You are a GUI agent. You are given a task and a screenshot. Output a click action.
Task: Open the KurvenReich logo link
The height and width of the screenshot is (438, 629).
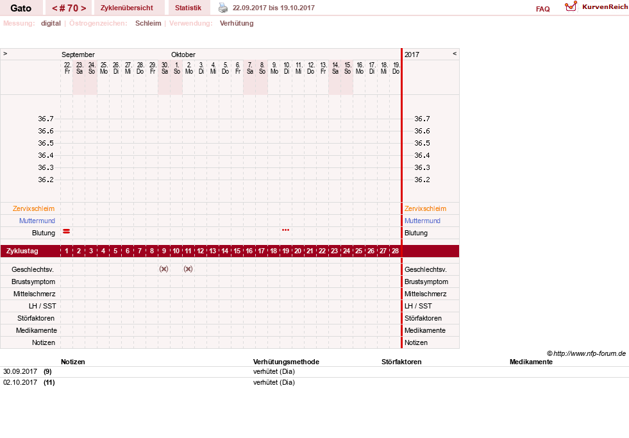pyautogui.click(x=596, y=7)
